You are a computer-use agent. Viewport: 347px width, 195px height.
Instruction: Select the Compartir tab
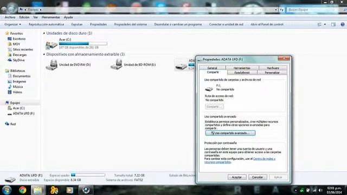[213, 72]
